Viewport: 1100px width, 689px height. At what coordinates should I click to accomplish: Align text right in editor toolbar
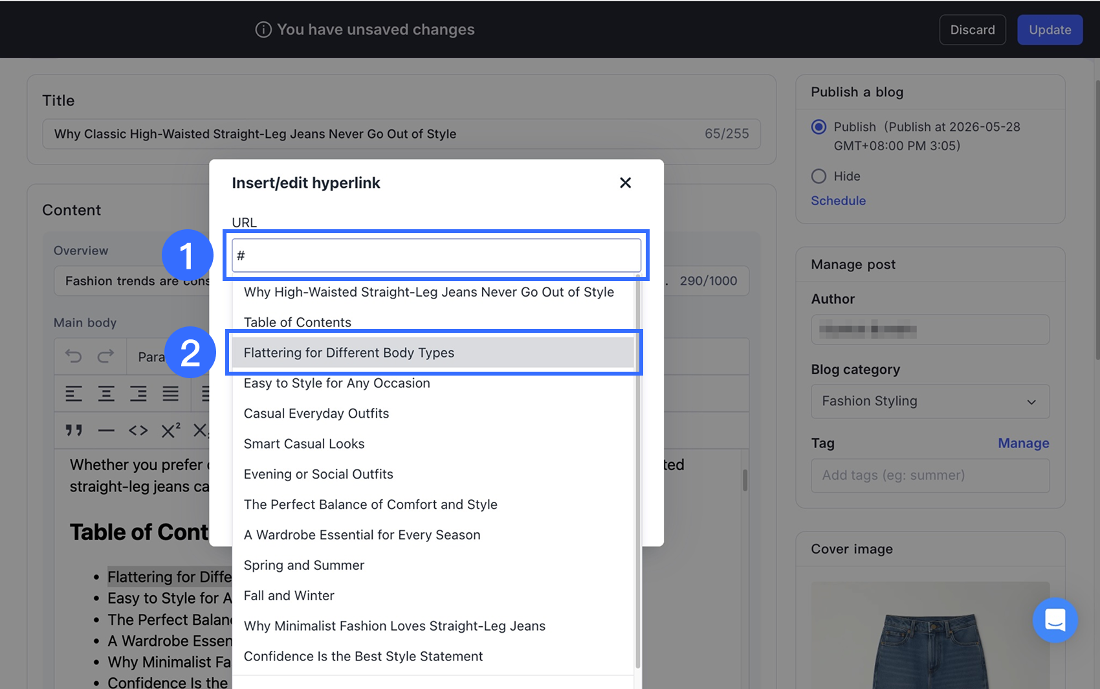[x=138, y=393]
